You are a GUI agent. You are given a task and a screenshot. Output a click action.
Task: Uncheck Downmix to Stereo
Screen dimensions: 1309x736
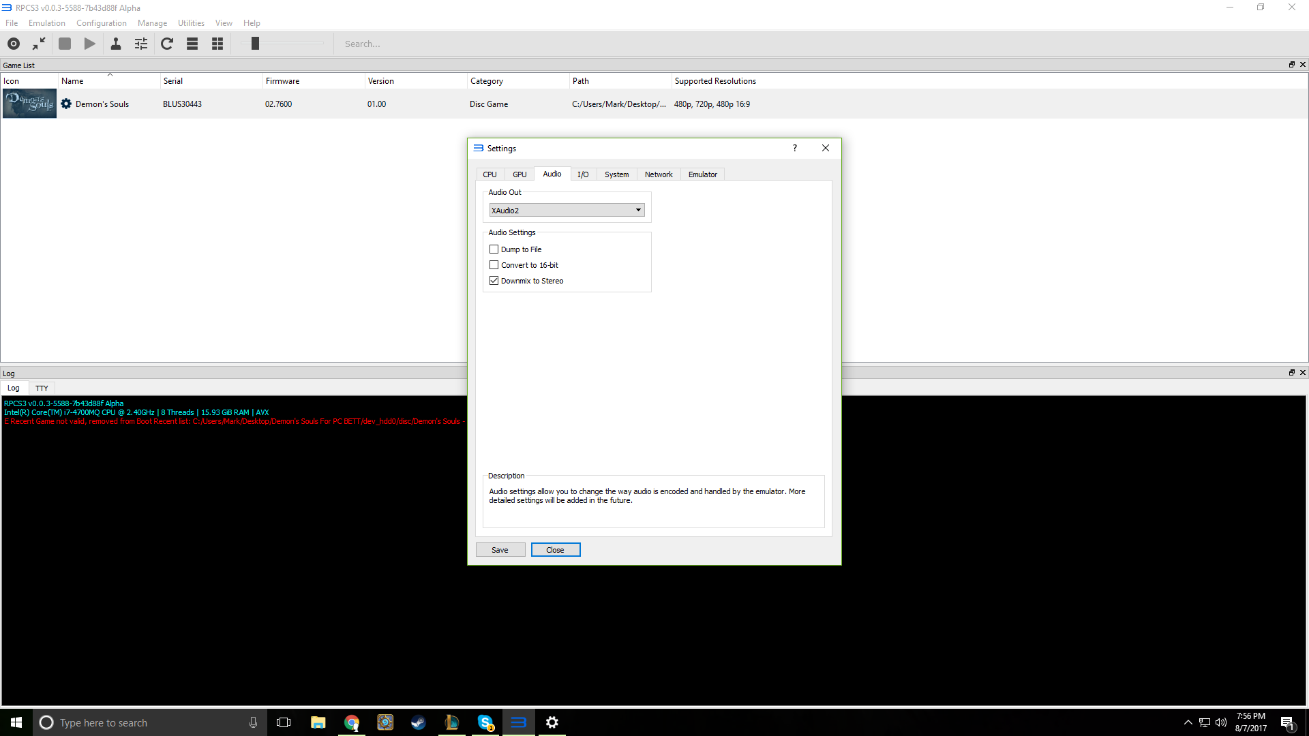494,281
